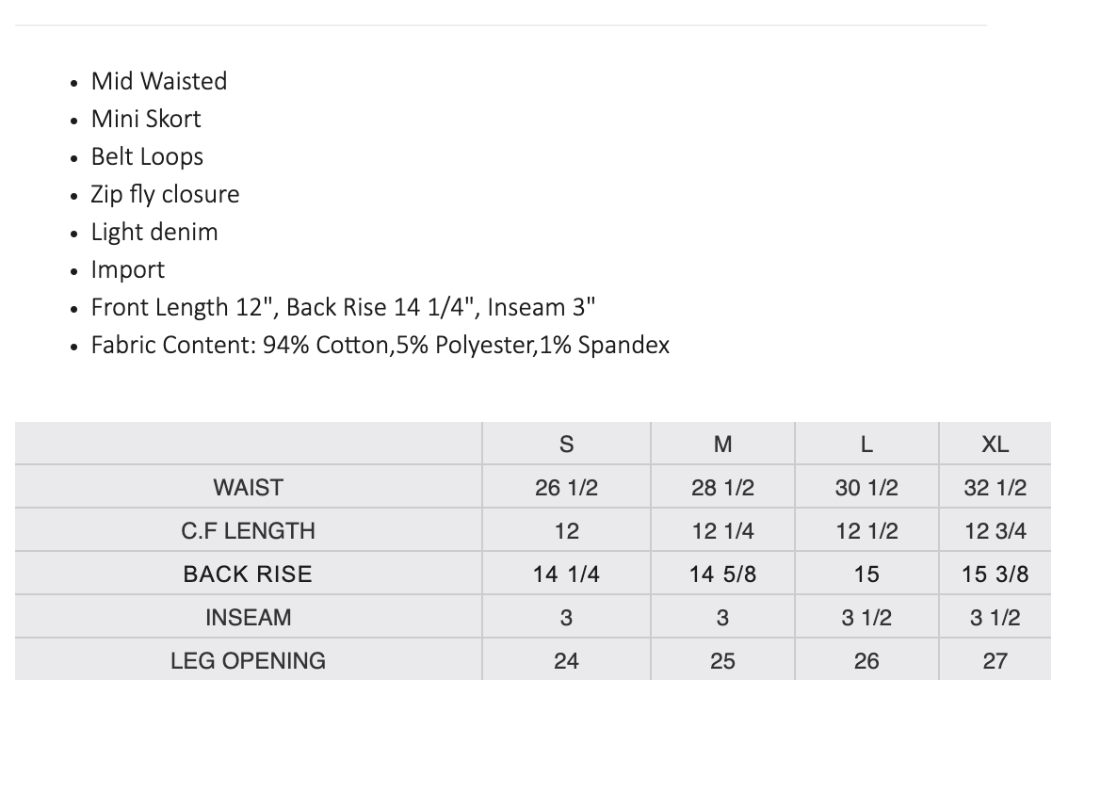
Task: Click the 15 3/8 back rise value
Action: tap(995, 575)
